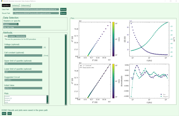This screenshot has height=116, width=179.
Task: Click the Result Path input field
Action: coord(36,13)
